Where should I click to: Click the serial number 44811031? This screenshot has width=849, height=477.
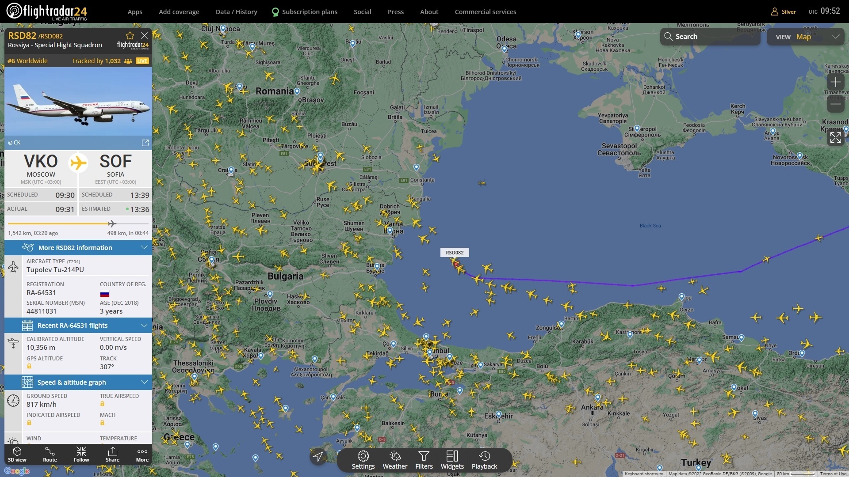[42, 311]
